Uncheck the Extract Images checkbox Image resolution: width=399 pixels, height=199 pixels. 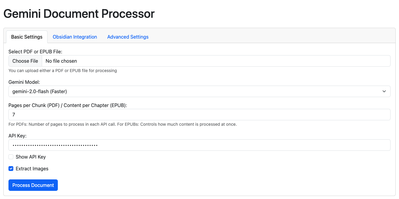11,169
